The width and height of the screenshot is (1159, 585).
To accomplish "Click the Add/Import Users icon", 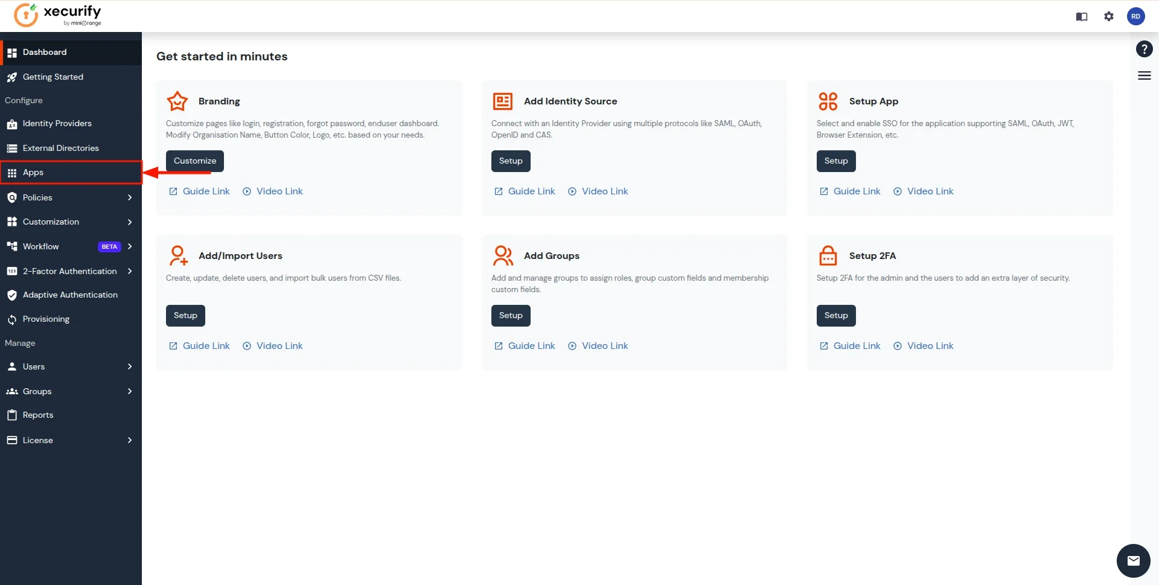I will 177,255.
